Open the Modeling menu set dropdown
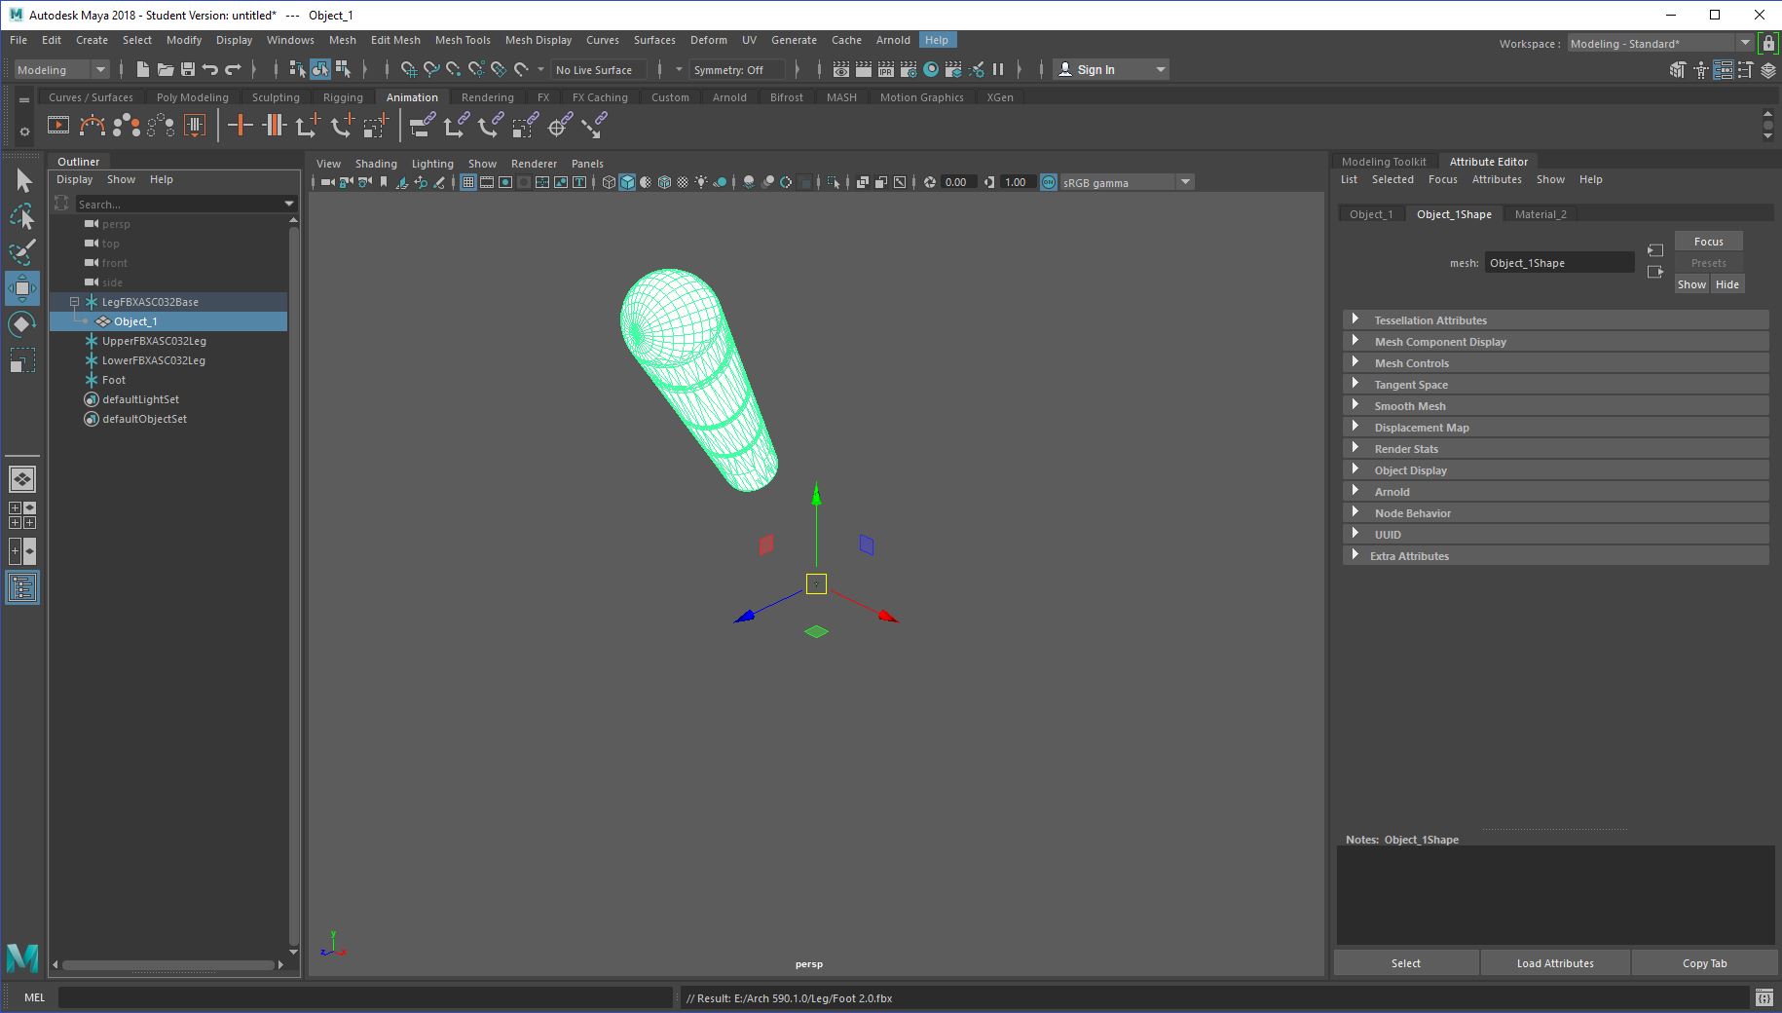1782x1013 pixels. tap(61, 69)
